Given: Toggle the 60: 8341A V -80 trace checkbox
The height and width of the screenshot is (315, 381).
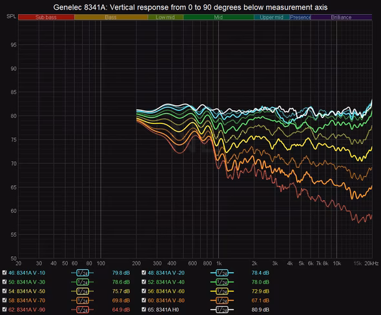Looking at the screenshot, I should (144, 300).
